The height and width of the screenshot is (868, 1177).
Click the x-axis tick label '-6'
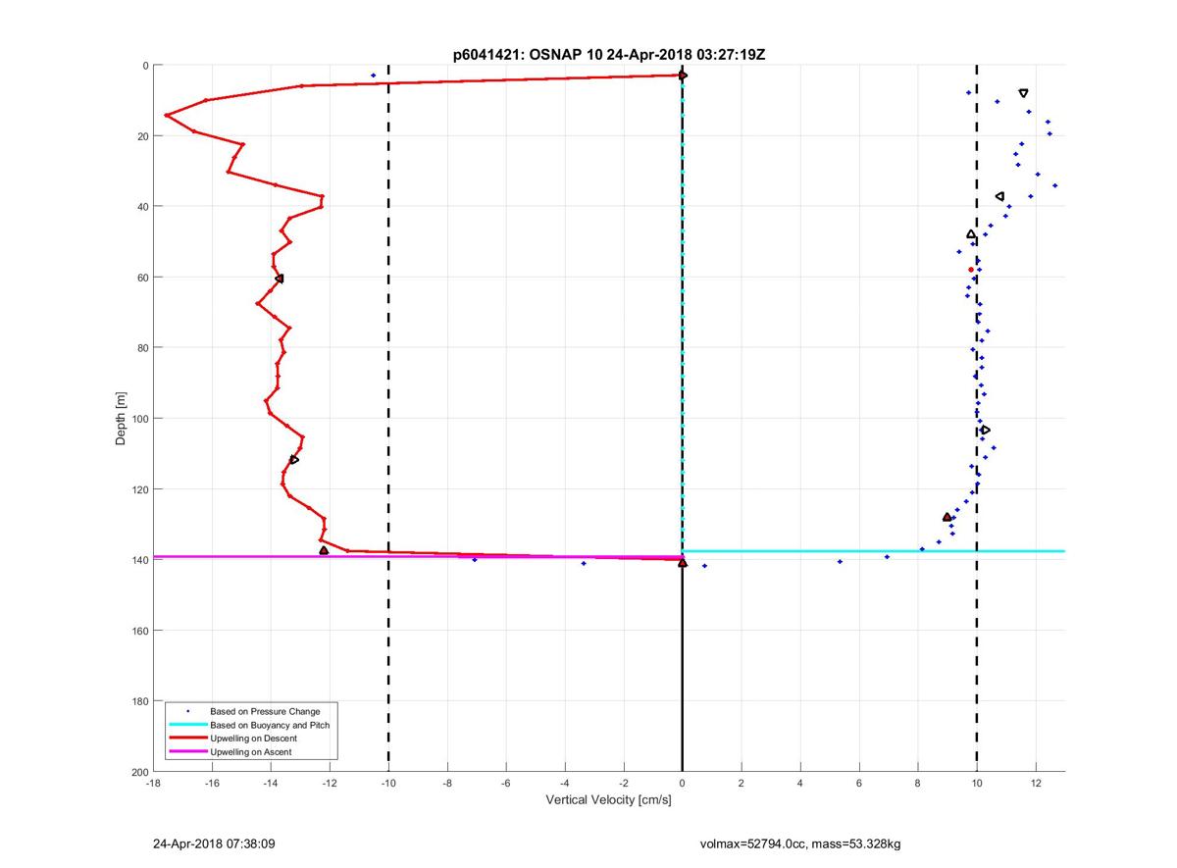(506, 783)
